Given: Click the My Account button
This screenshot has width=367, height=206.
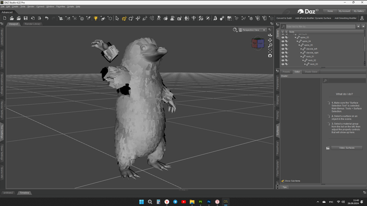Looking at the screenshot, I should pos(344,11).
